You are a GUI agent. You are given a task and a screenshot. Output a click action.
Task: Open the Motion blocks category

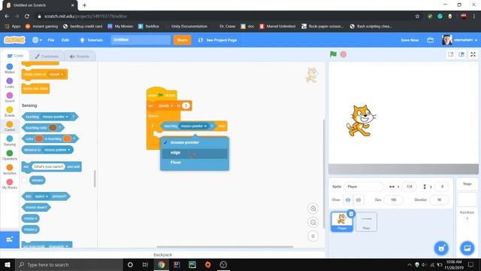tap(10, 69)
